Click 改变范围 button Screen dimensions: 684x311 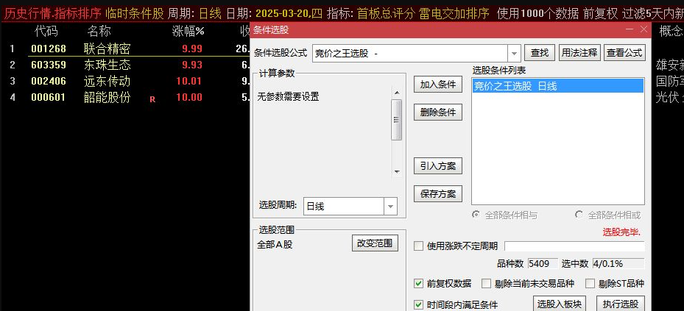[375, 243]
